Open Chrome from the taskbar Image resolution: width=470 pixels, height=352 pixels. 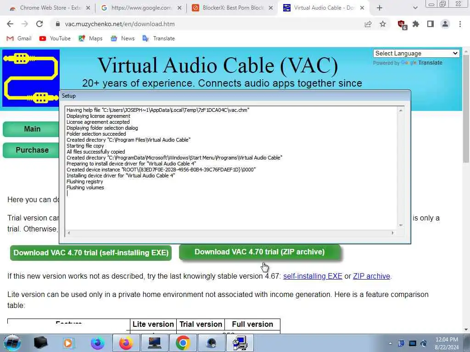(x=183, y=343)
